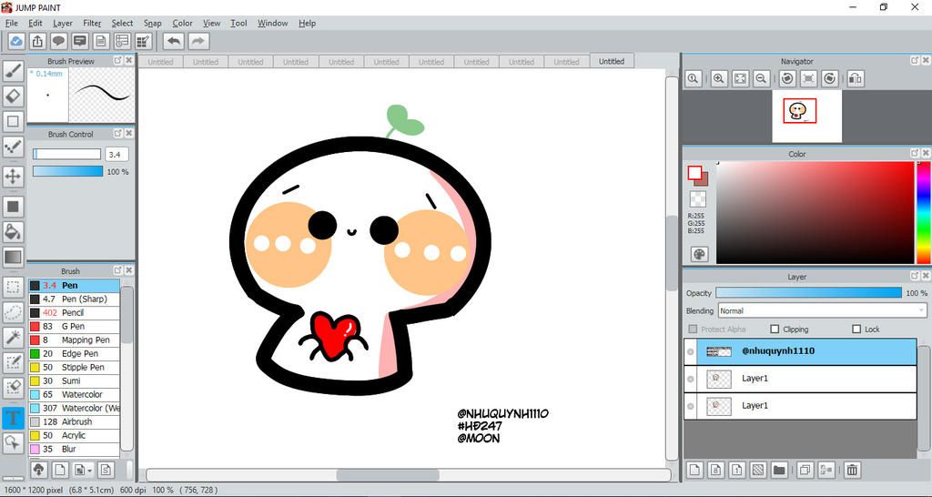Image resolution: width=932 pixels, height=497 pixels.
Task: Zoom in using Navigator
Action: [x=719, y=78]
